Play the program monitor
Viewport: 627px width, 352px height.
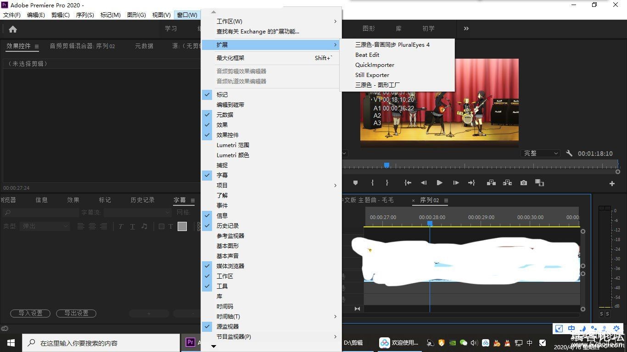click(x=439, y=183)
